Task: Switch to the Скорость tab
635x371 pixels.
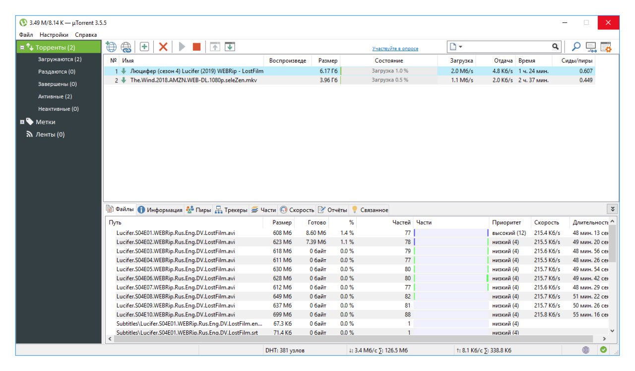Action: [x=297, y=210]
